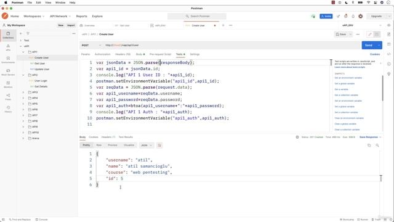The height and width of the screenshot is (222, 394).
Task: Expand the API3 folder
Action: tap(23, 92)
